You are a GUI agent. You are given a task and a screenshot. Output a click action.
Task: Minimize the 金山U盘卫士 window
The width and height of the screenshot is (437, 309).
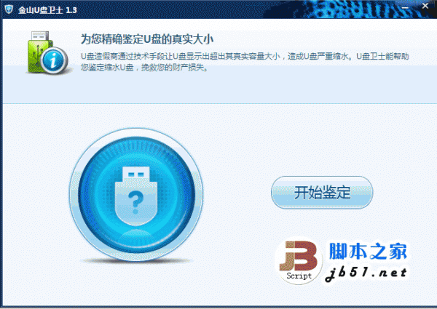(x=405, y=8)
